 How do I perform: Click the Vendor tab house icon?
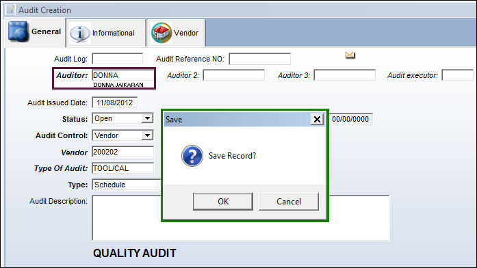pyautogui.click(x=162, y=33)
